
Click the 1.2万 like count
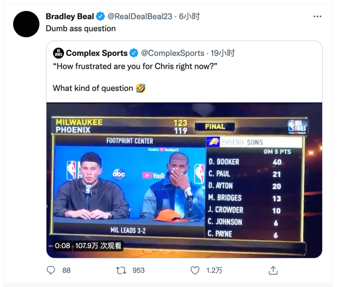click(214, 270)
